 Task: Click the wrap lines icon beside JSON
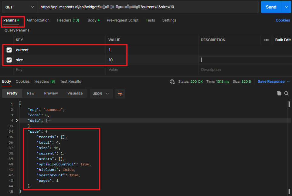120,94
